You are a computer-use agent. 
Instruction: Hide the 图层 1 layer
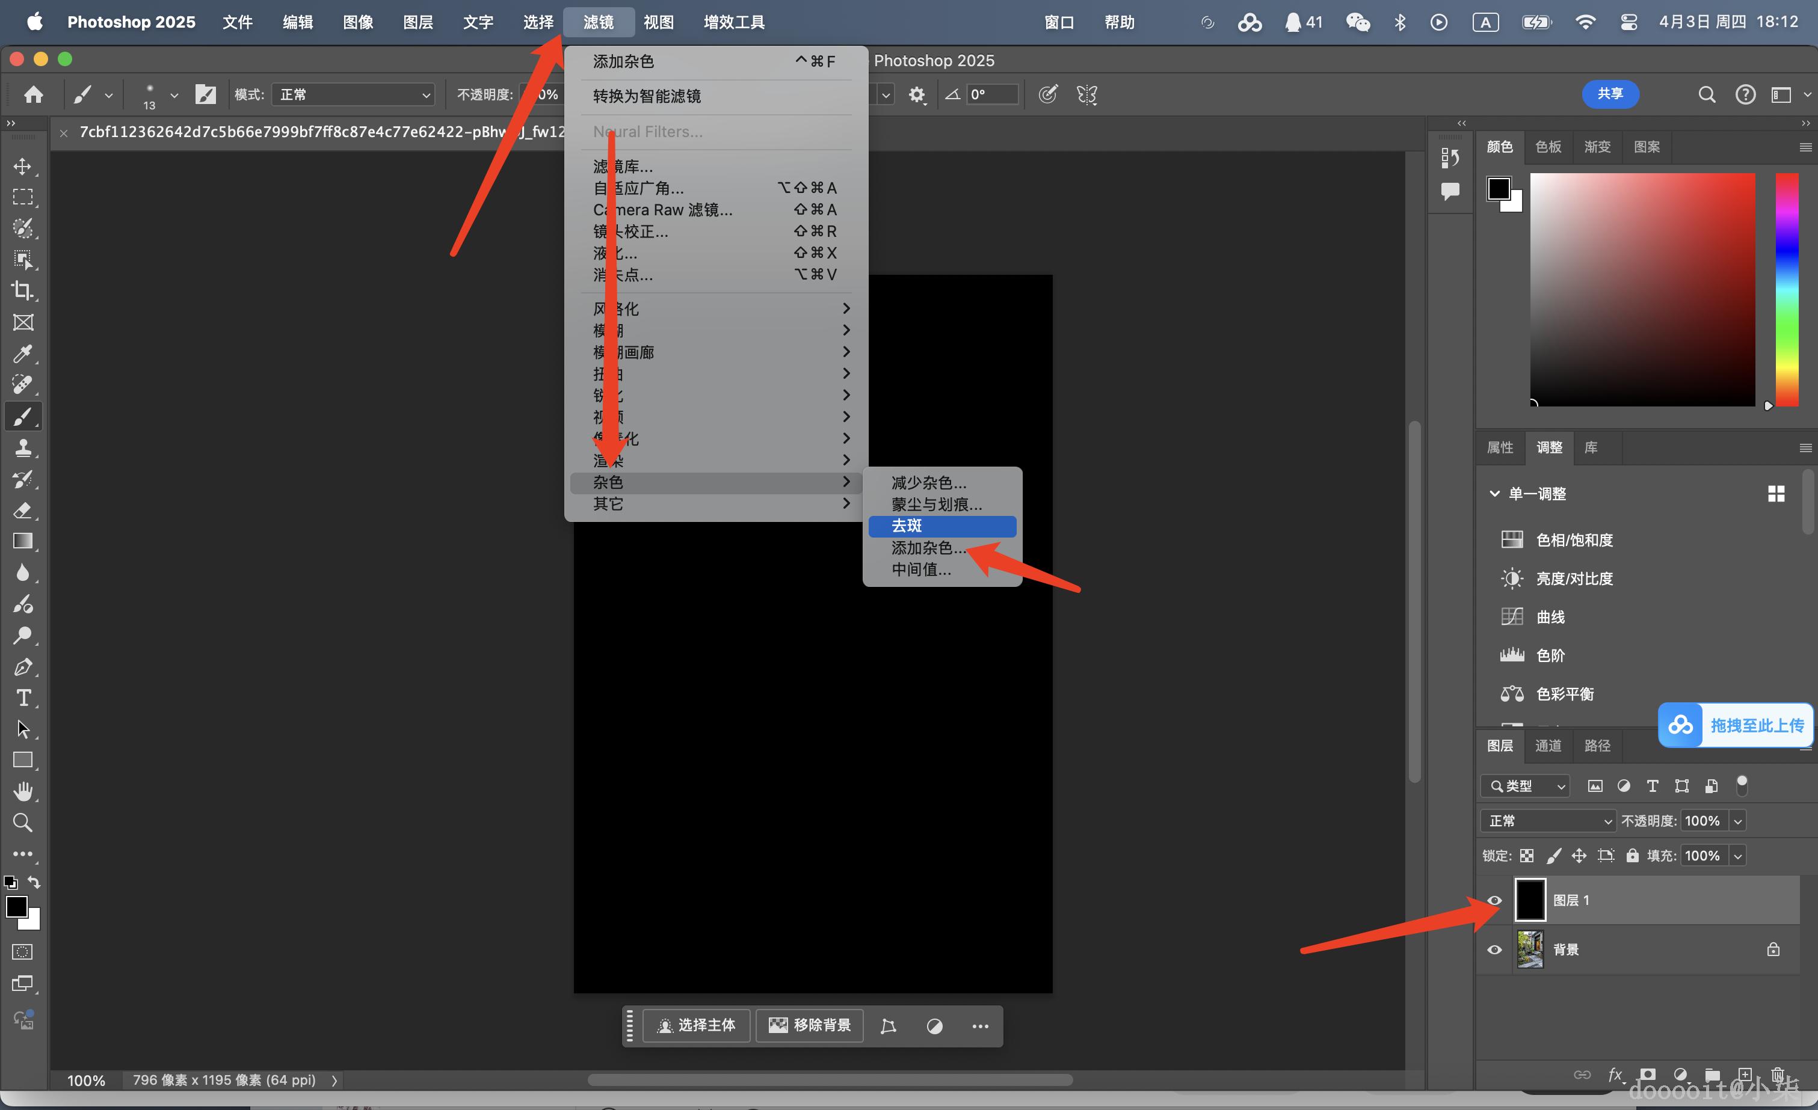coord(1494,900)
